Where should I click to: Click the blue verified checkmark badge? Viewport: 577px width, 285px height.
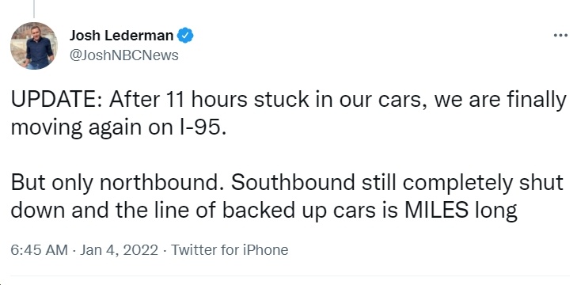185,36
